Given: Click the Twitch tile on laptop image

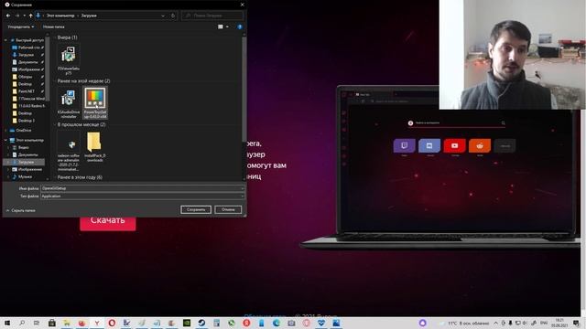Looking at the screenshot, I should pyautogui.click(x=404, y=145).
